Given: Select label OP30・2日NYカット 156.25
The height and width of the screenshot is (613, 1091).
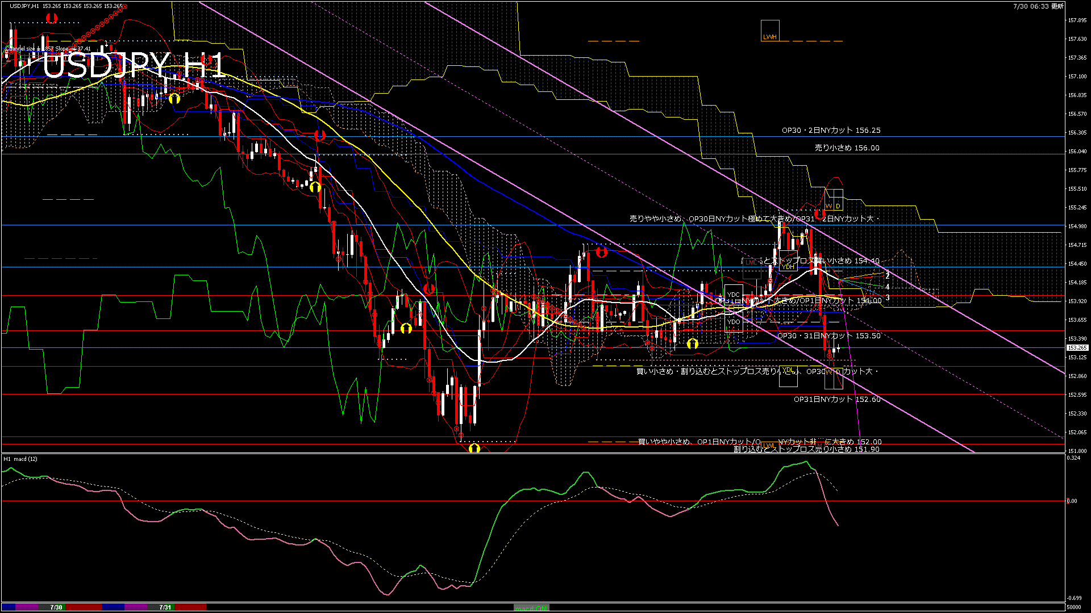Looking at the screenshot, I should (831, 130).
